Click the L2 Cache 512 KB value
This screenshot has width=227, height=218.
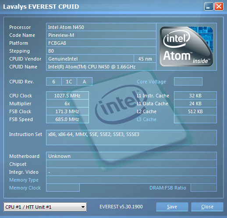point(195,111)
